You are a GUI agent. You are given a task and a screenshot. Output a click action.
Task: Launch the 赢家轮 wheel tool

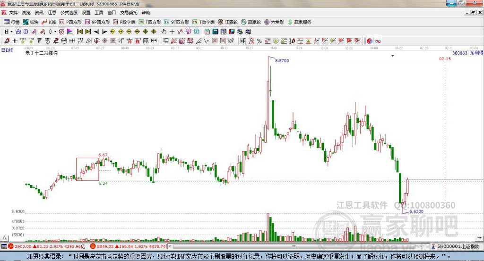click(x=251, y=22)
